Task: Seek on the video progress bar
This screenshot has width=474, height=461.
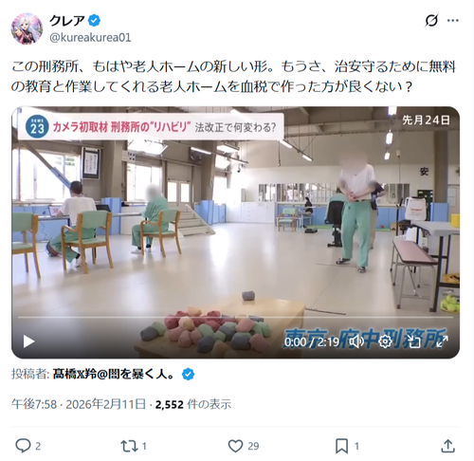Action: (x=235, y=317)
